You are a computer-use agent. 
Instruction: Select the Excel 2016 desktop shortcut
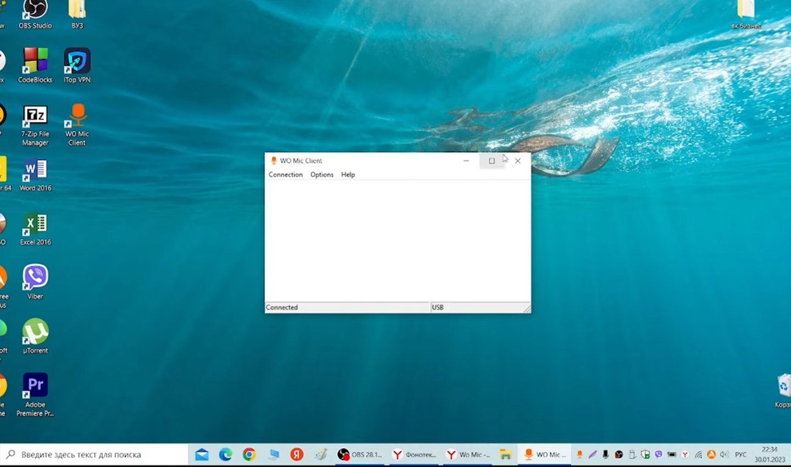pos(35,229)
